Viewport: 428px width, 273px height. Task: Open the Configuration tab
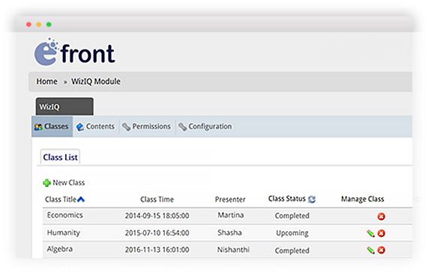pos(205,126)
